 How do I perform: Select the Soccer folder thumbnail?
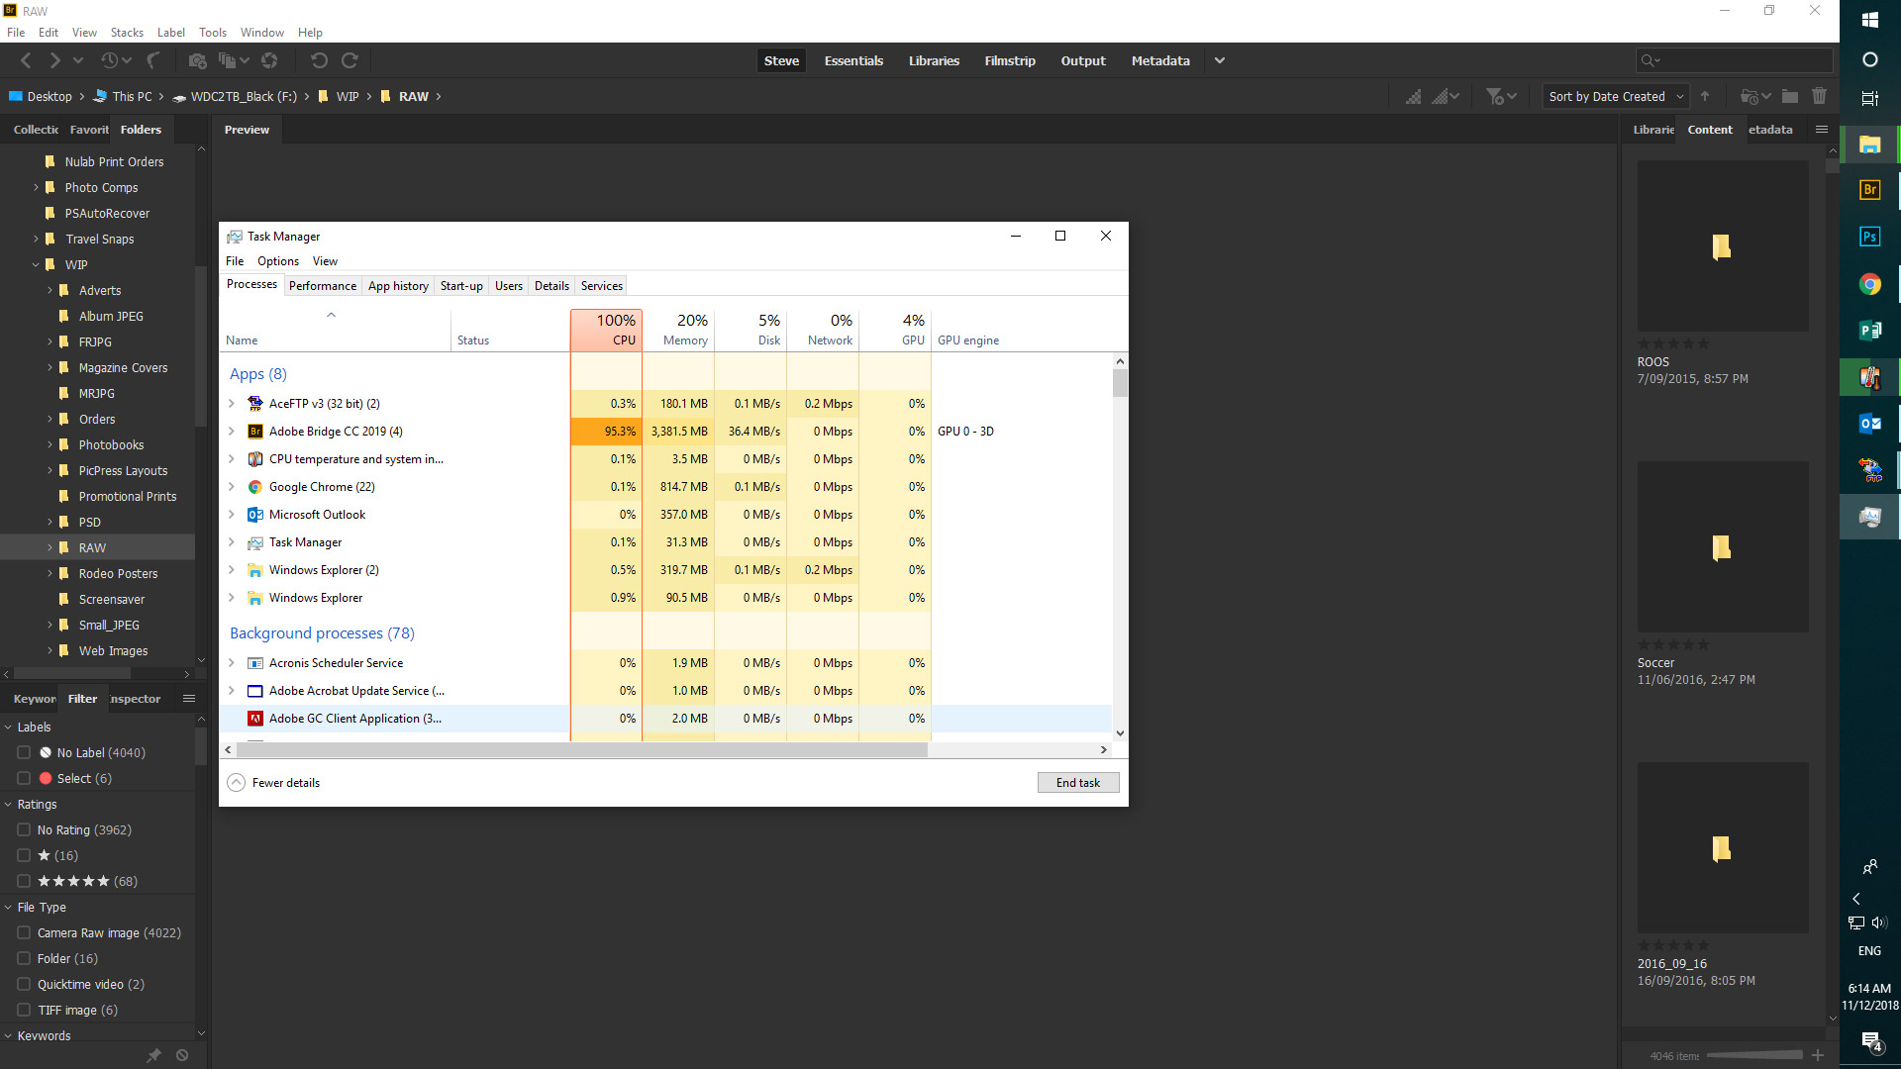[x=1723, y=546]
